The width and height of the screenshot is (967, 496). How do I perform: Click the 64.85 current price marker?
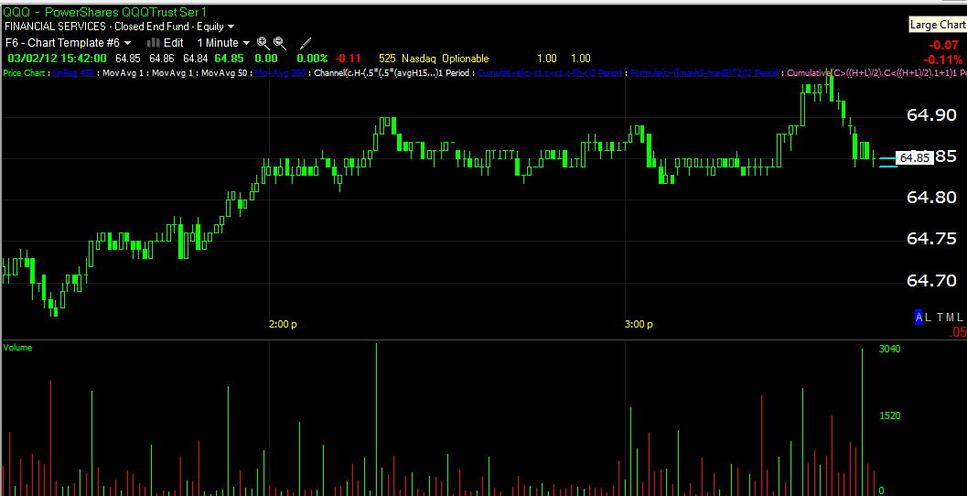point(914,158)
